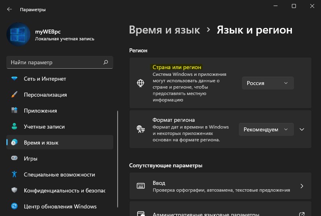
Task: Click the Локальная учетная запись text
Action: pyautogui.click(x=65, y=39)
